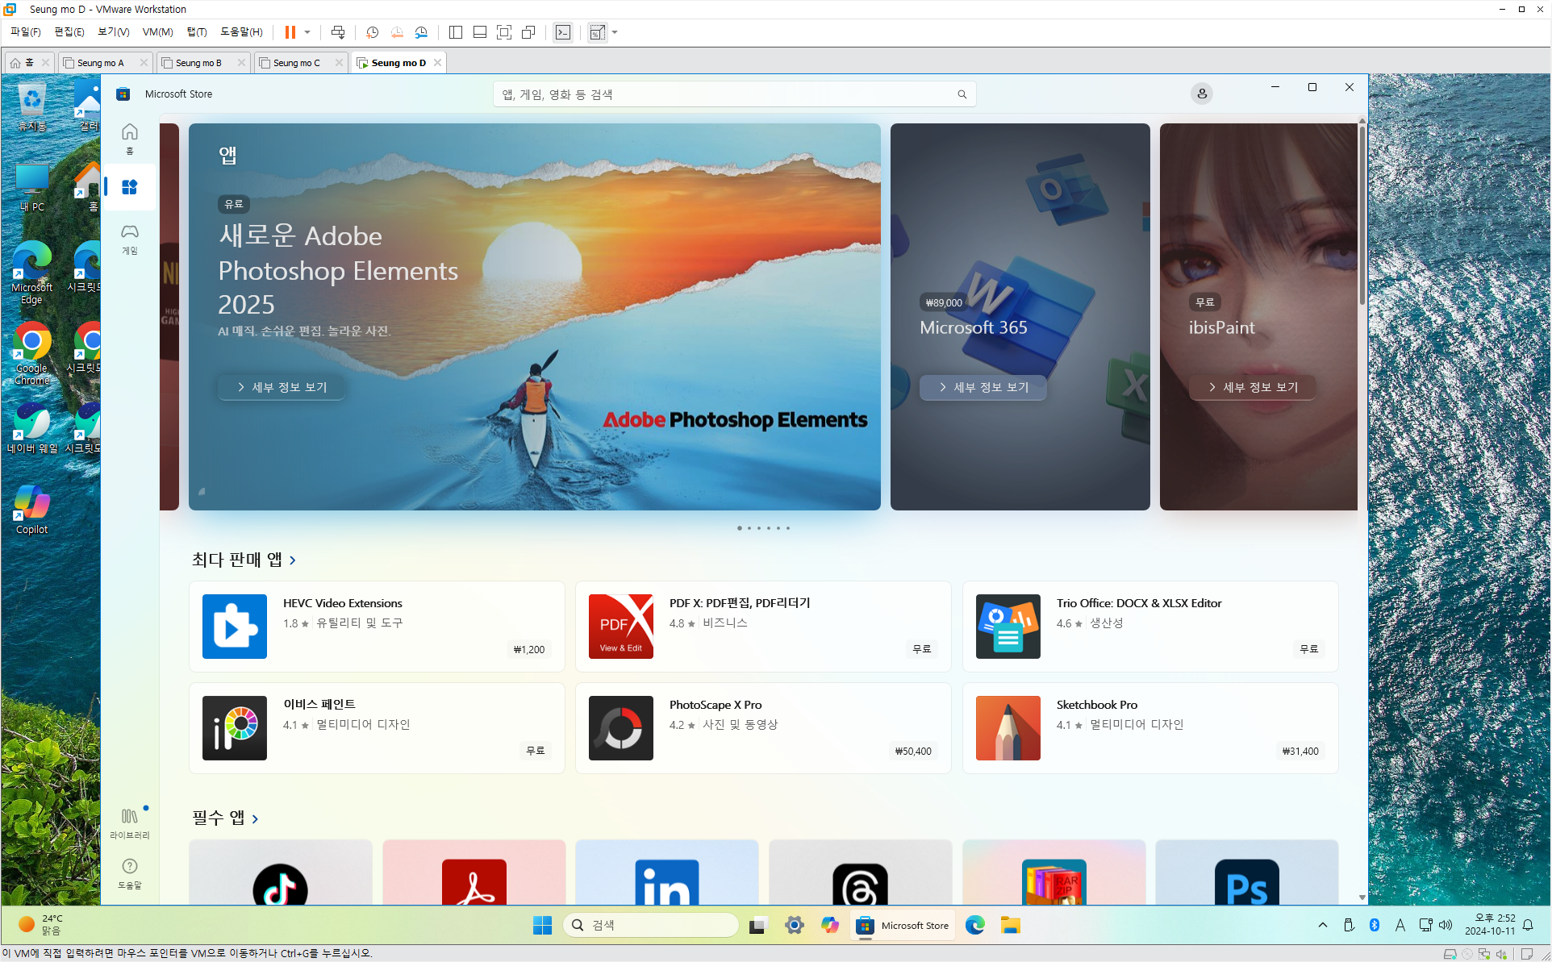This screenshot has width=1552, height=962.
Task: View details of ibisPaint
Action: click(1253, 388)
